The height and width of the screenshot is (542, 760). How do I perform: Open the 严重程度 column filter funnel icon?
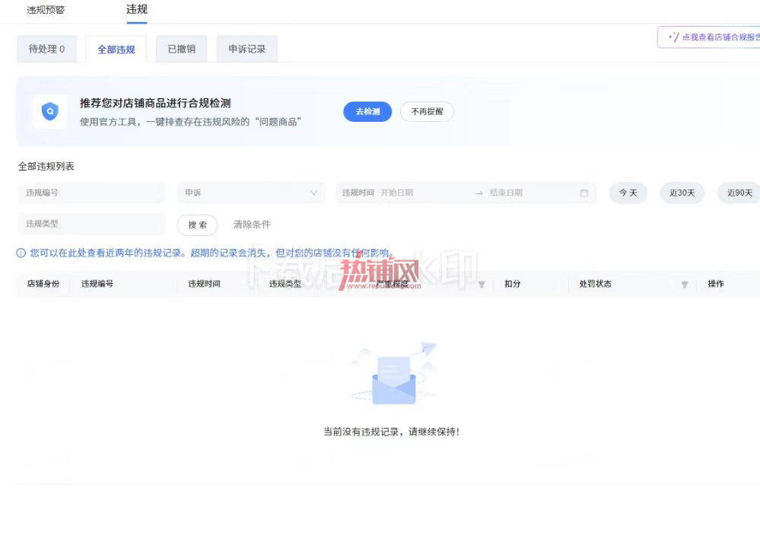tap(482, 284)
